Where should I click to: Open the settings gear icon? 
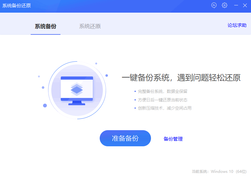224,5
